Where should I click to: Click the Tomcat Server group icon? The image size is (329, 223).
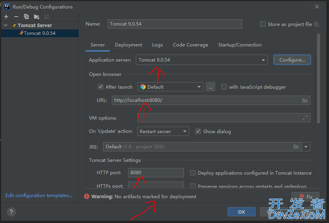14,26
